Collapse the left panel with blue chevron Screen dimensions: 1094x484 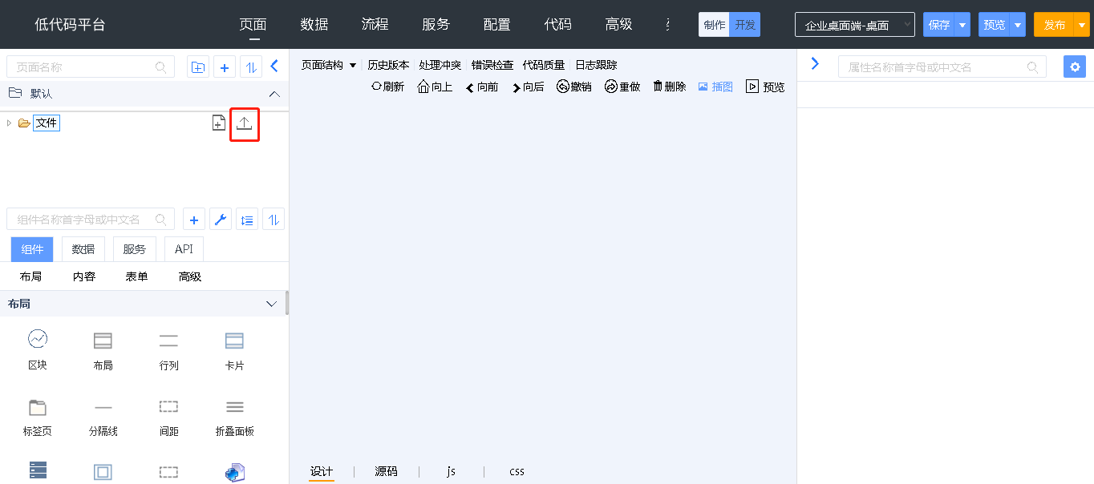coord(274,67)
